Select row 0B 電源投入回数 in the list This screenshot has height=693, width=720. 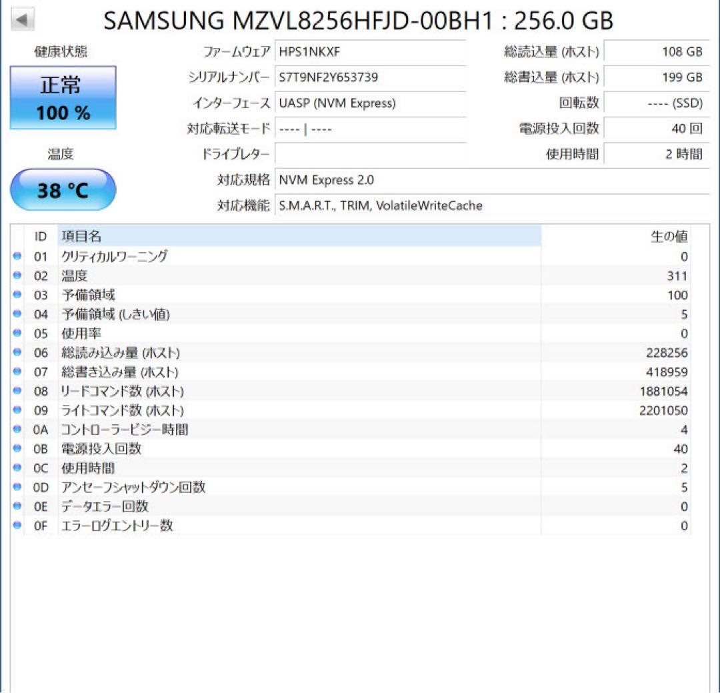(351, 448)
